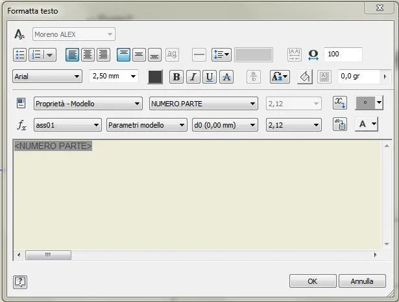The height and width of the screenshot is (302, 399).
Task: Toggle bottom vertical alignment
Action: tap(154, 54)
